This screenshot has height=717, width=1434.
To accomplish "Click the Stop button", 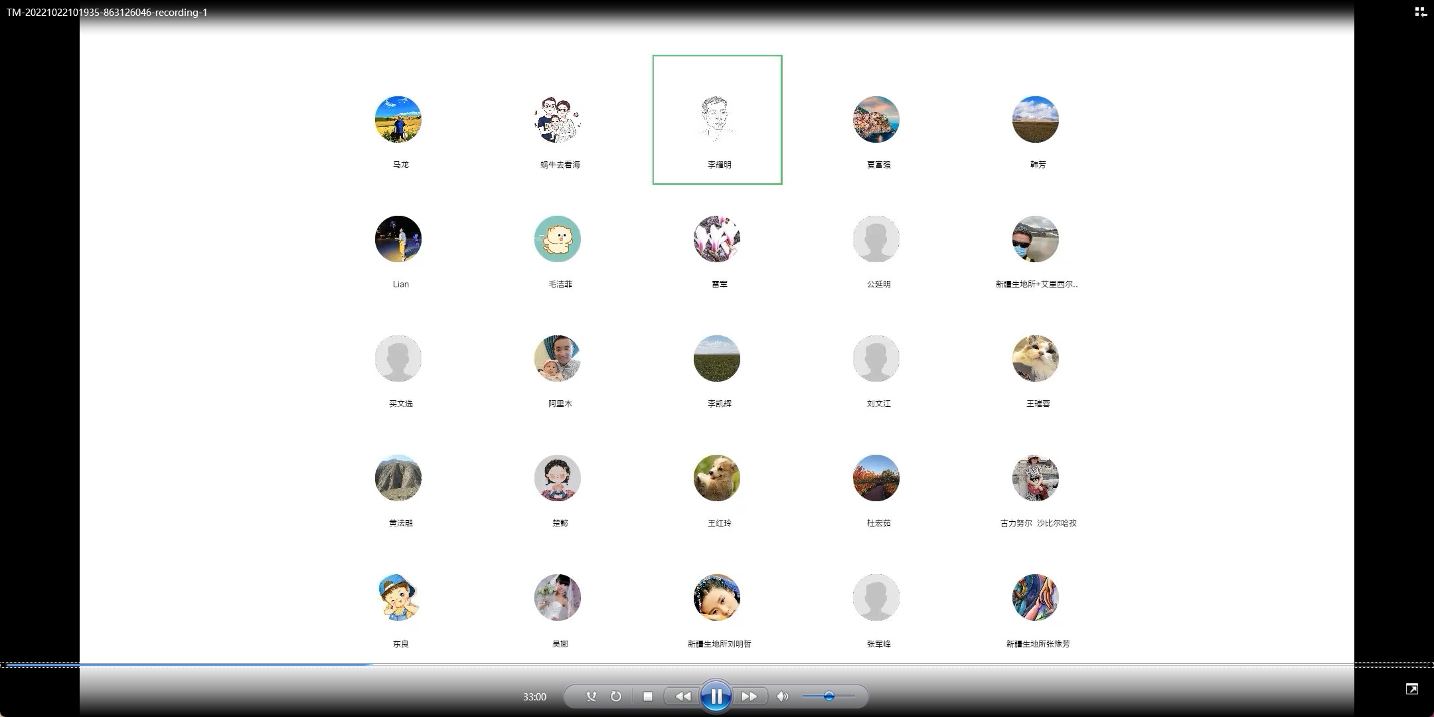I will 648,696.
